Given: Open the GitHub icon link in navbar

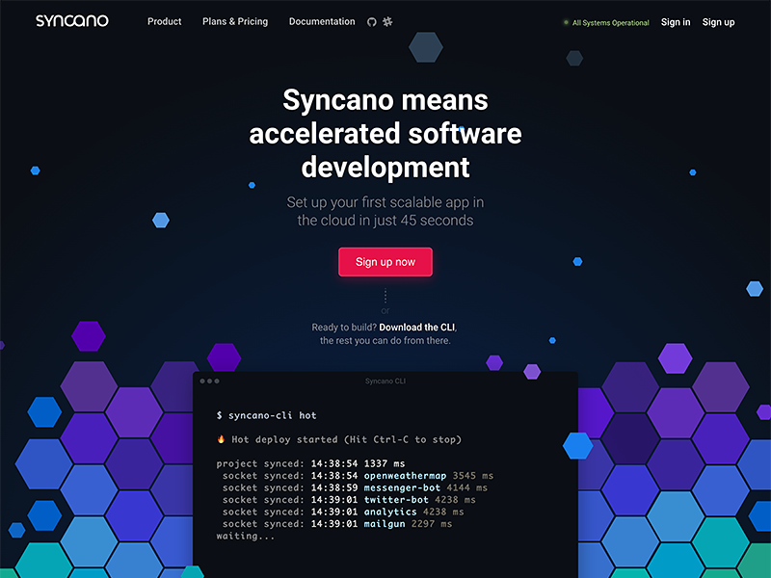Looking at the screenshot, I should (372, 21).
